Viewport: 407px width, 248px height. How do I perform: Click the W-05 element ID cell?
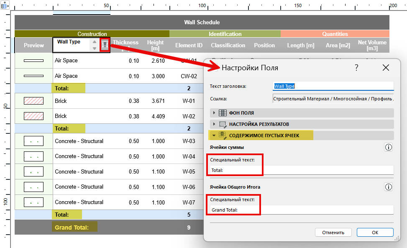click(x=189, y=172)
